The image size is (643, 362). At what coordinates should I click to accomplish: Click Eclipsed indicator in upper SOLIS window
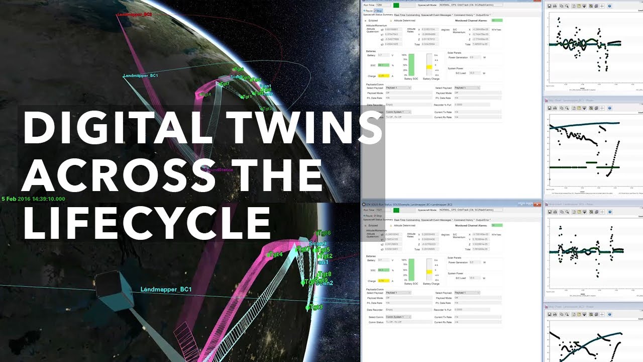coord(371,21)
